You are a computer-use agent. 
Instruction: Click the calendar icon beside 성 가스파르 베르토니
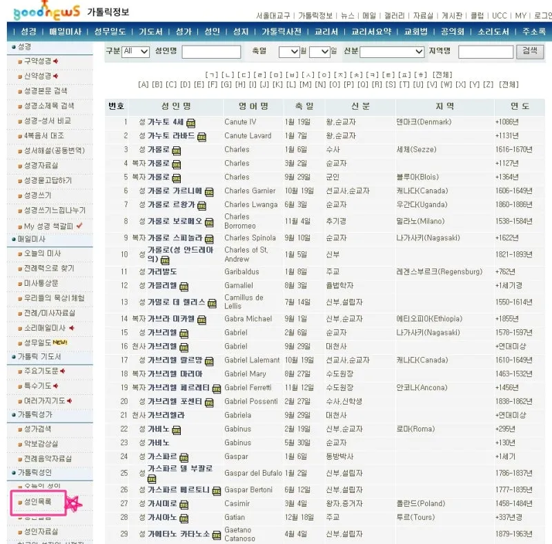(x=216, y=492)
